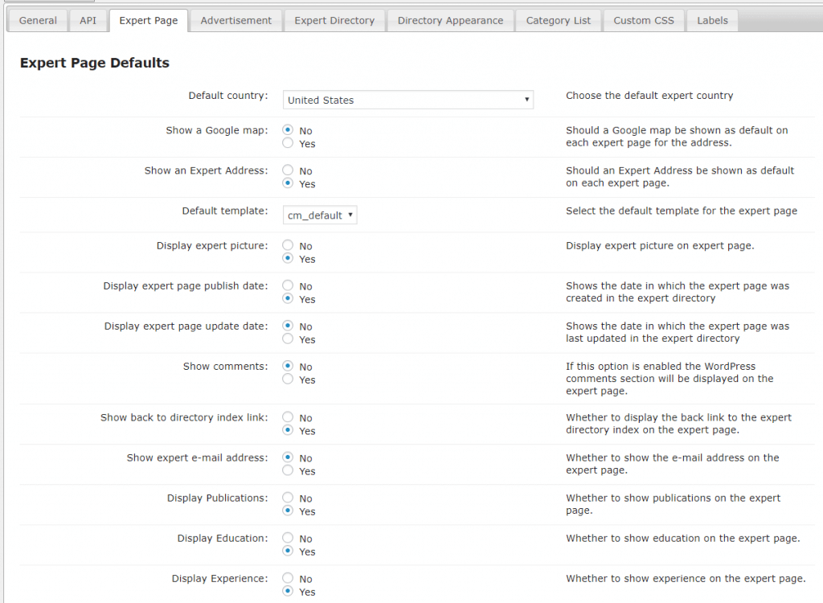
Task: Go to Expert Directory tab
Action: point(334,21)
